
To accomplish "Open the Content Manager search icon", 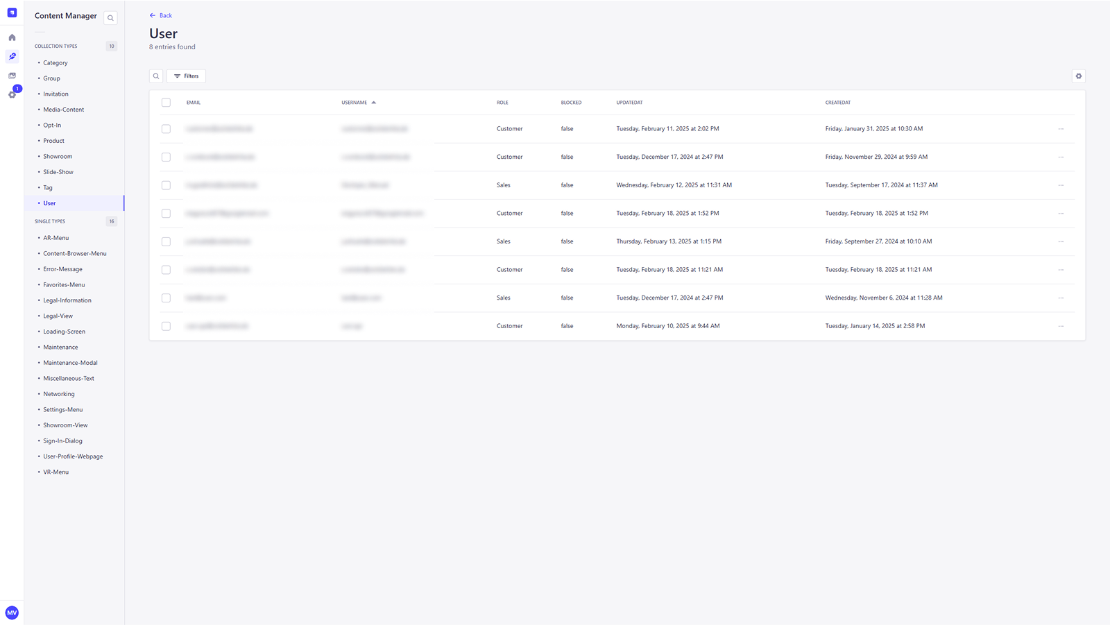I will 110,17.
